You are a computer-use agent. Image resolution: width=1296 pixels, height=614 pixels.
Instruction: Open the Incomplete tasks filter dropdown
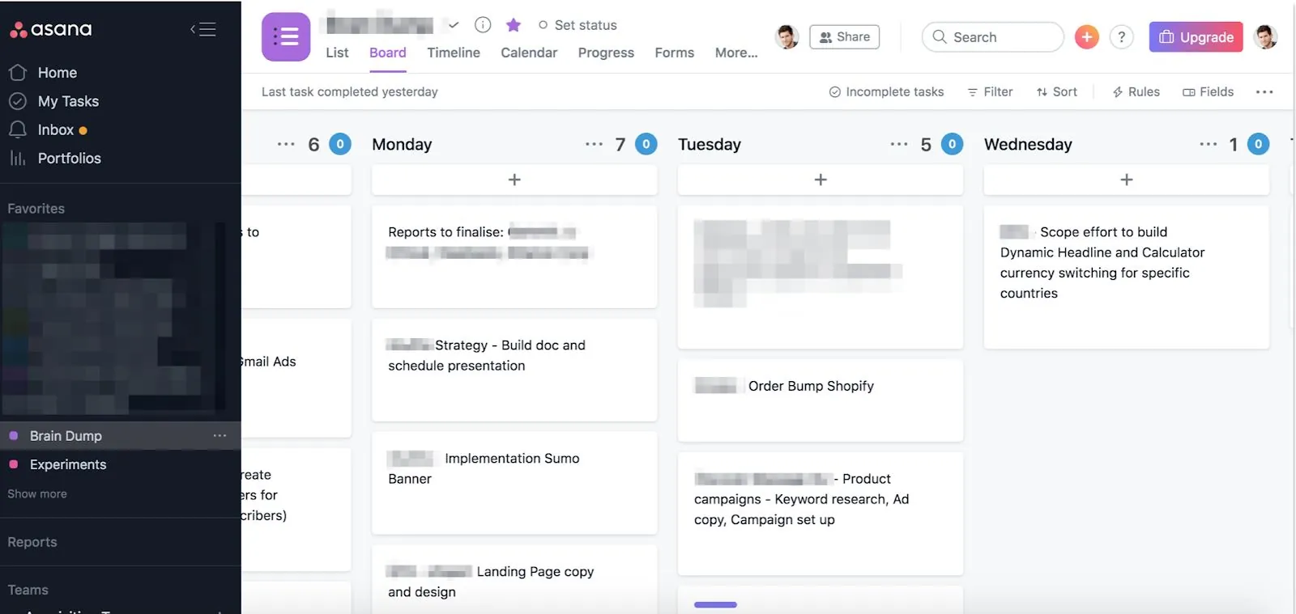tap(886, 92)
